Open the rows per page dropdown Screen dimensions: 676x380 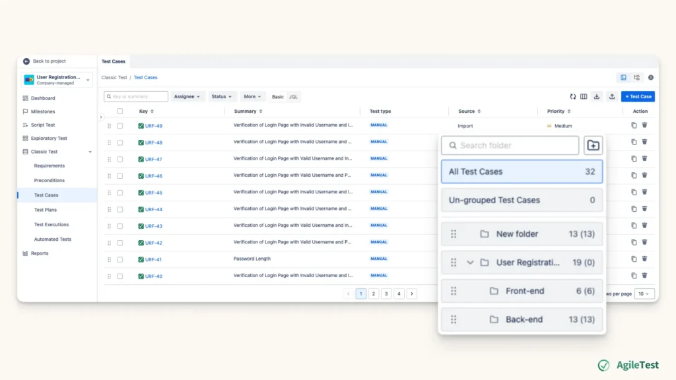(644, 294)
